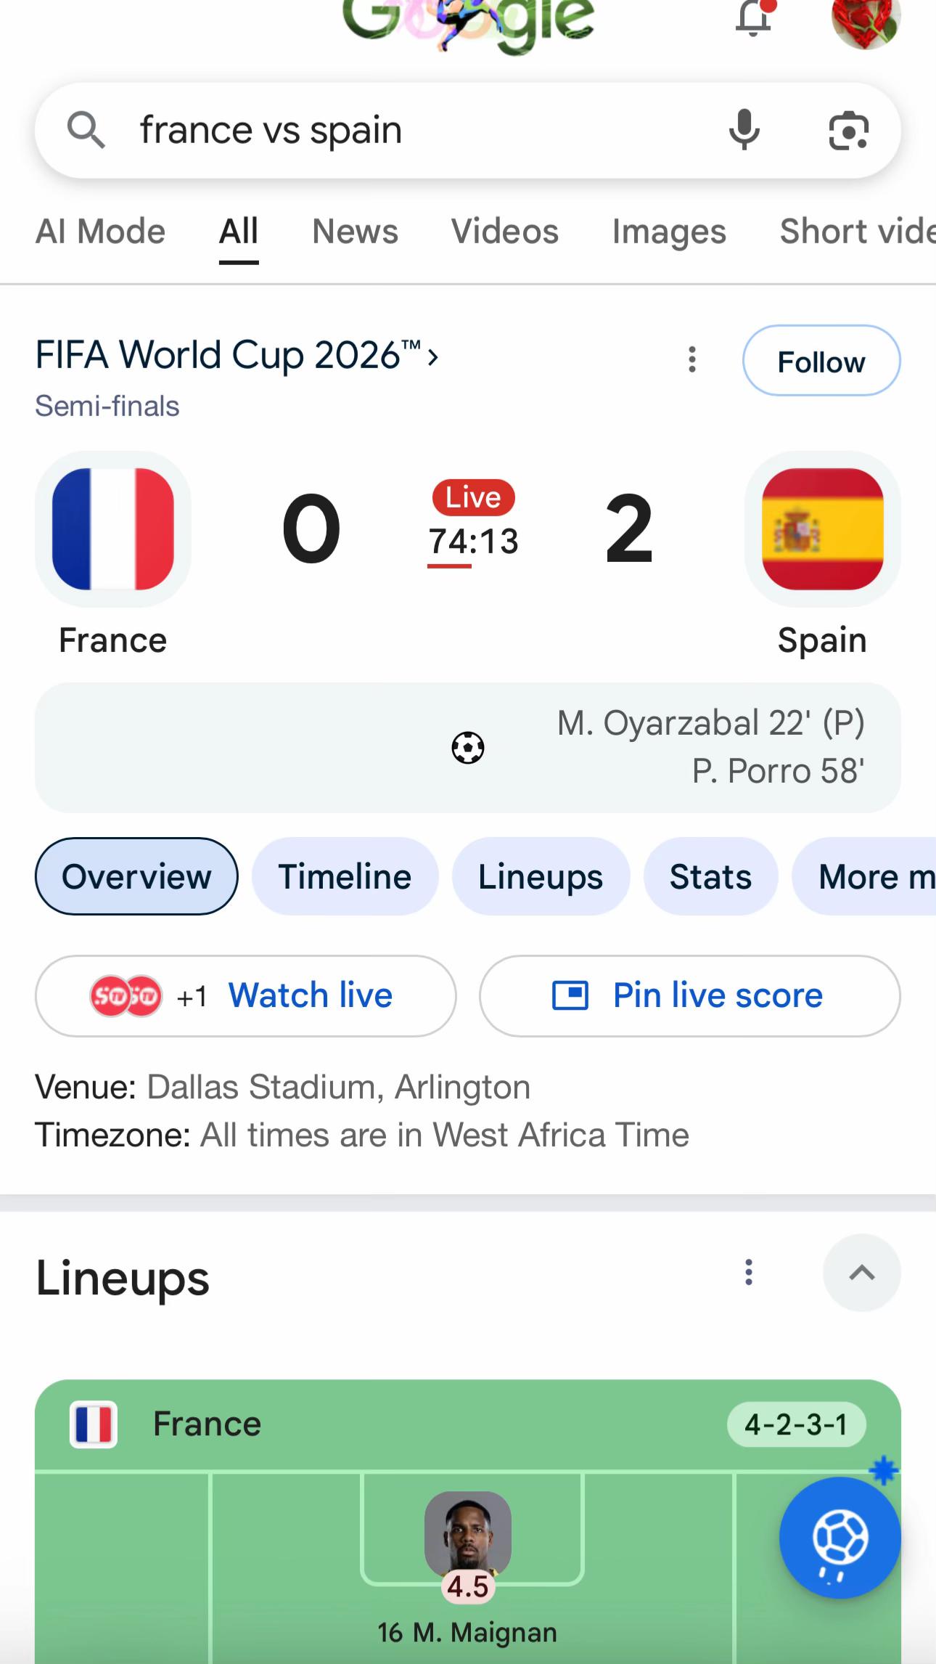Tap the voice search microphone icon
The height and width of the screenshot is (1664, 936).
click(x=744, y=130)
